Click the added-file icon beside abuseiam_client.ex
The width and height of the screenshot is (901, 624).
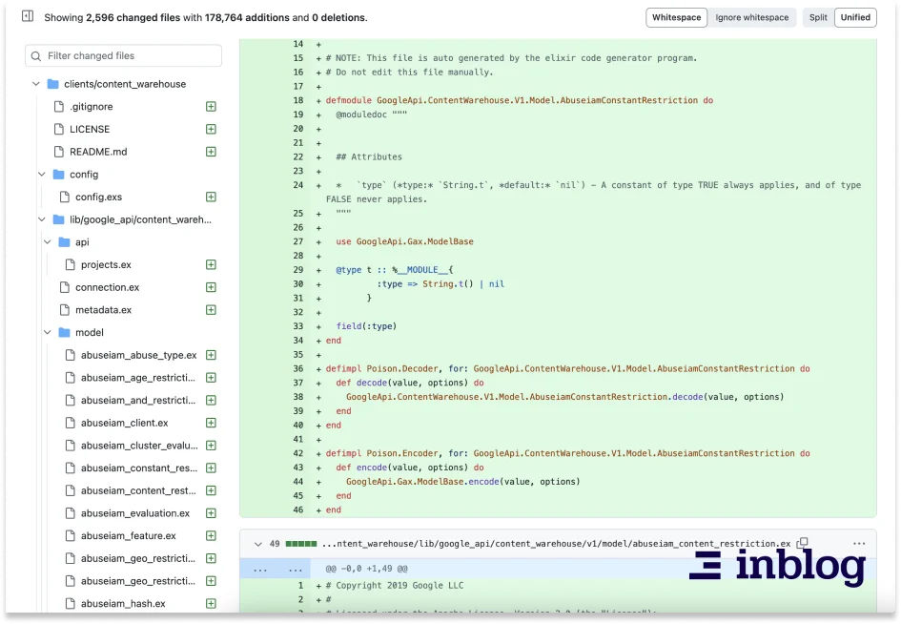[x=211, y=423]
